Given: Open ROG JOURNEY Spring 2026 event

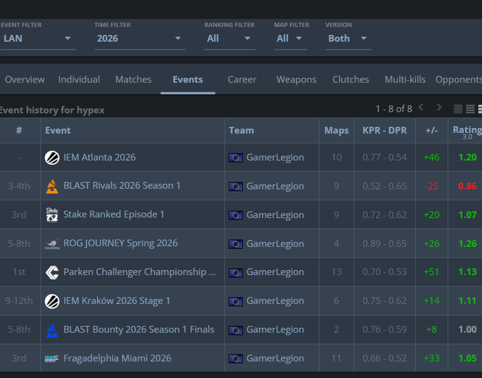Looking at the screenshot, I should coord(120,243).
